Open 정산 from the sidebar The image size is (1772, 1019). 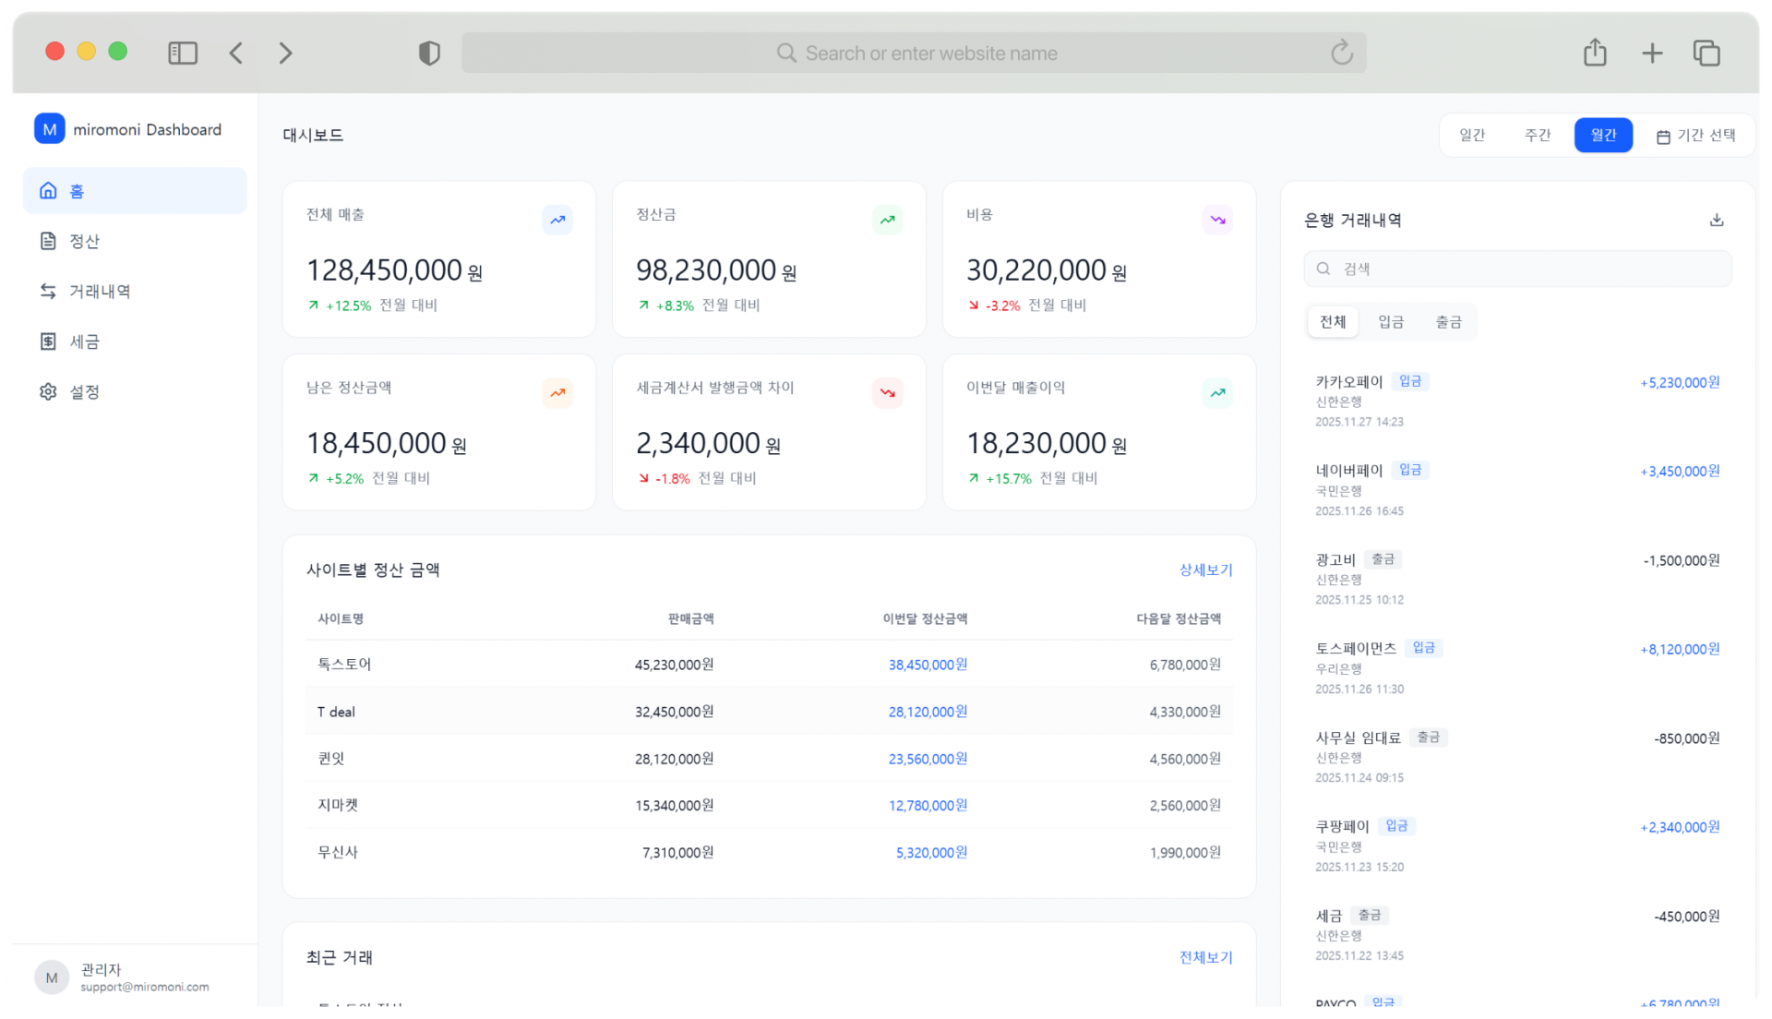point(83,241)
